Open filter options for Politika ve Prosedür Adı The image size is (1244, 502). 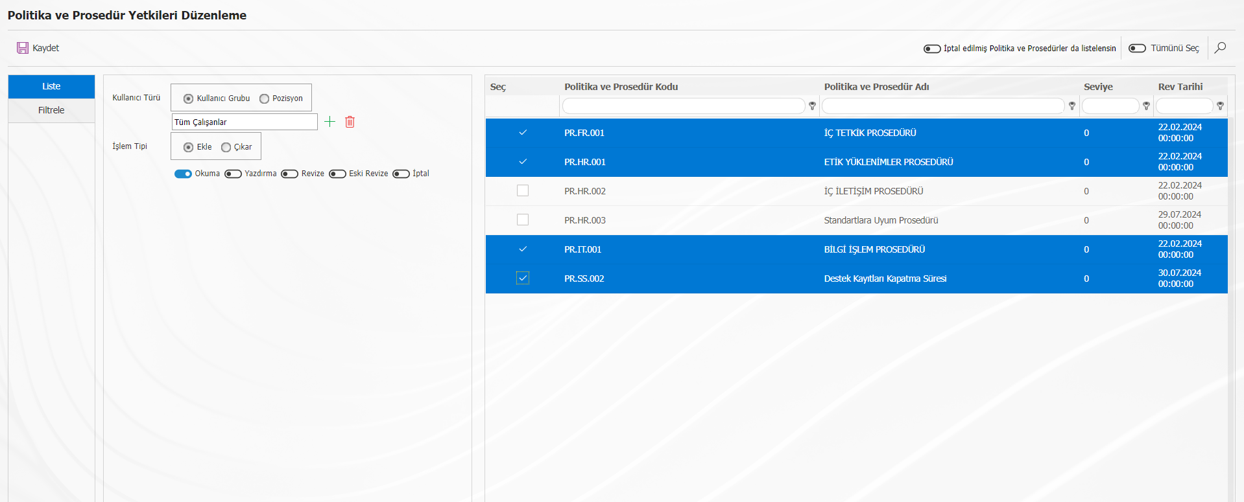pyautogui.click(x=1072, y=106)
